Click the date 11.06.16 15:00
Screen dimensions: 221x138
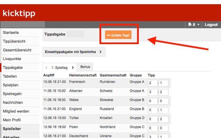click(55, 91)
